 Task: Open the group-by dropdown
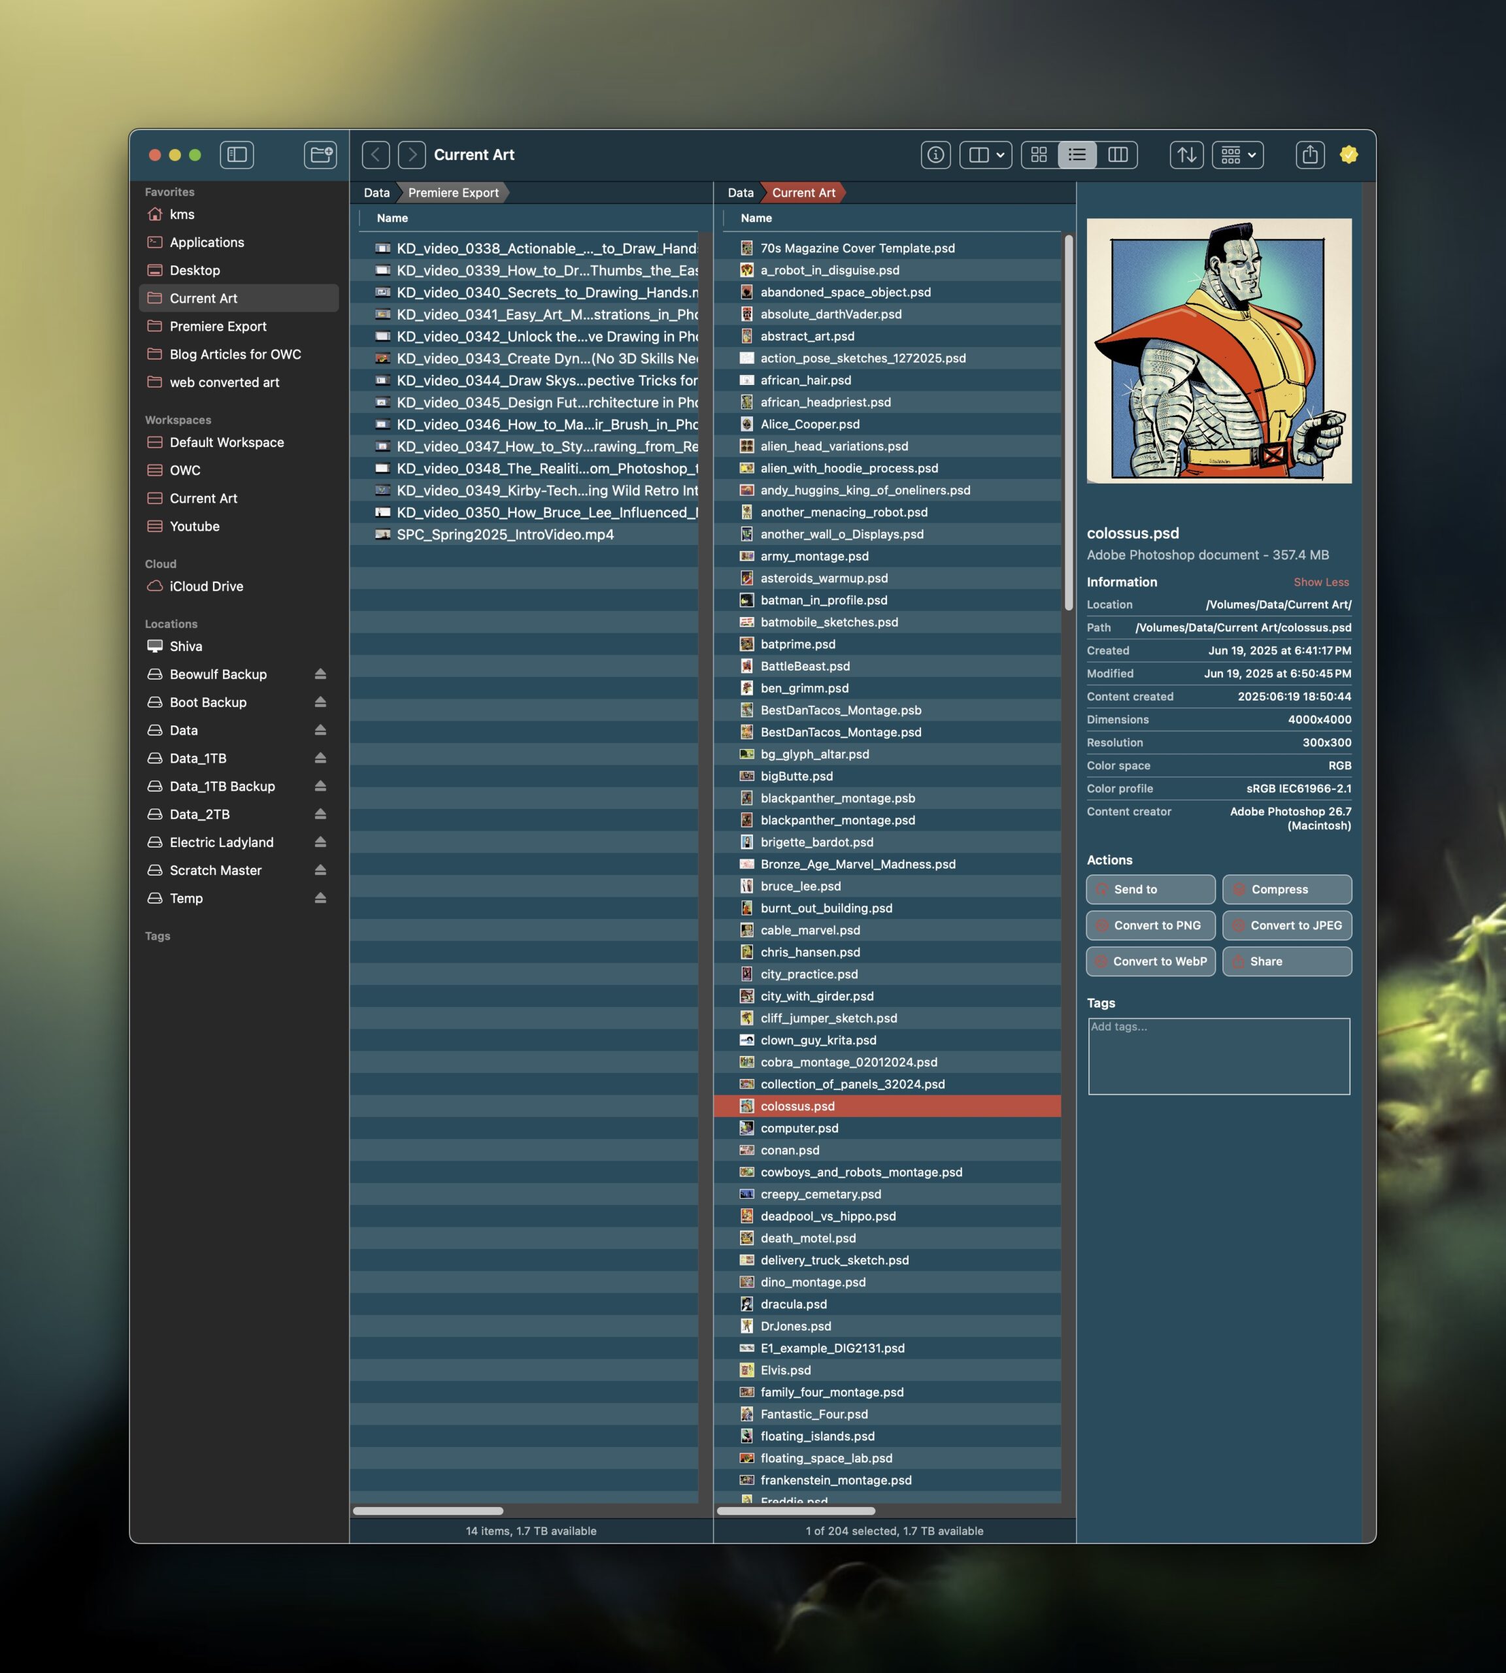pyautogui.click(x=1237, y=155)
